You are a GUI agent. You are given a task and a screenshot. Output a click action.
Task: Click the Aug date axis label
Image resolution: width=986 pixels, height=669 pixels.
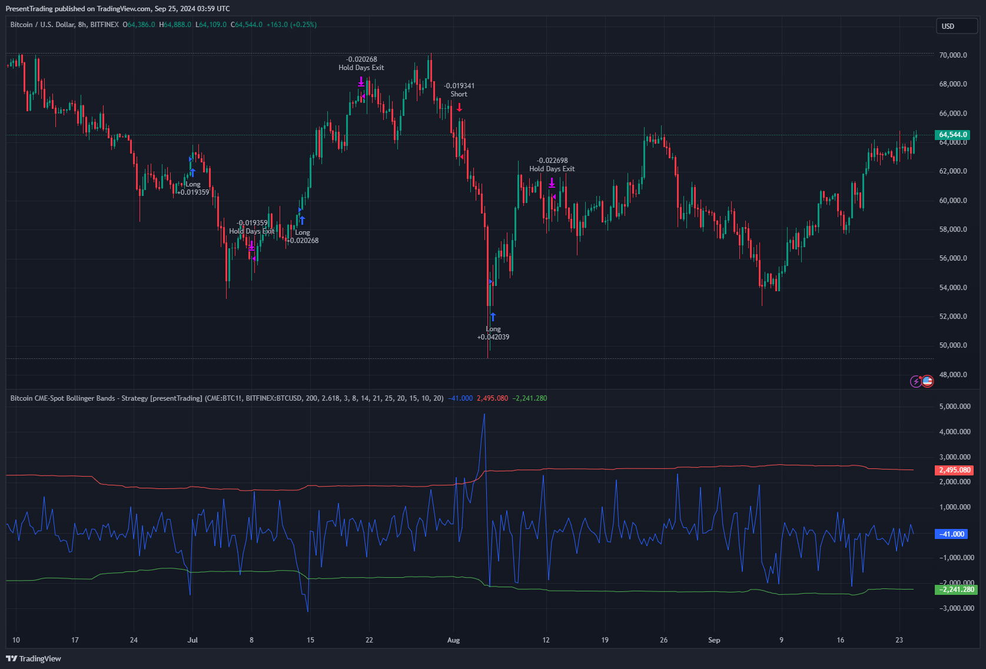(x=453, y=640)
